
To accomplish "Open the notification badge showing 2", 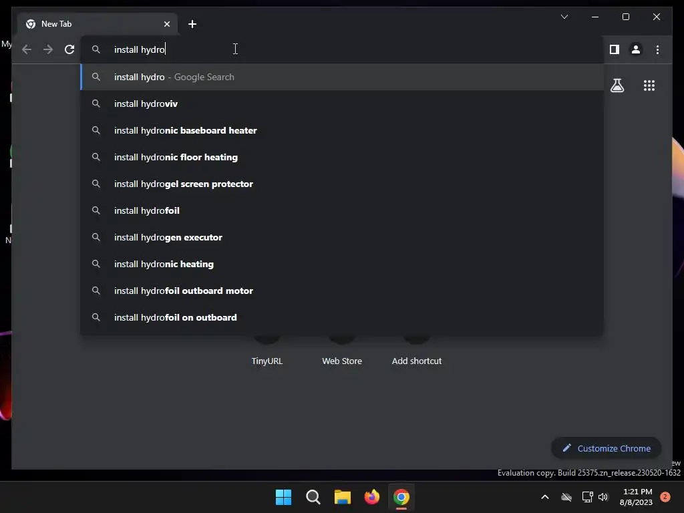I will [665, 497].
